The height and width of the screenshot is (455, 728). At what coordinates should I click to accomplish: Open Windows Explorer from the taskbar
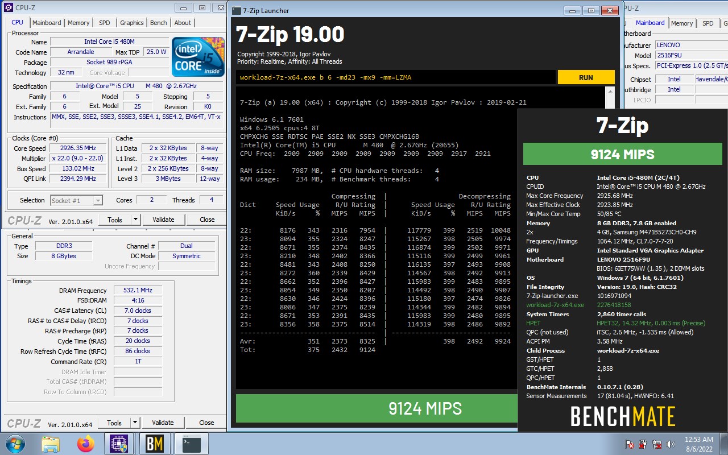[x=51, y=444]
